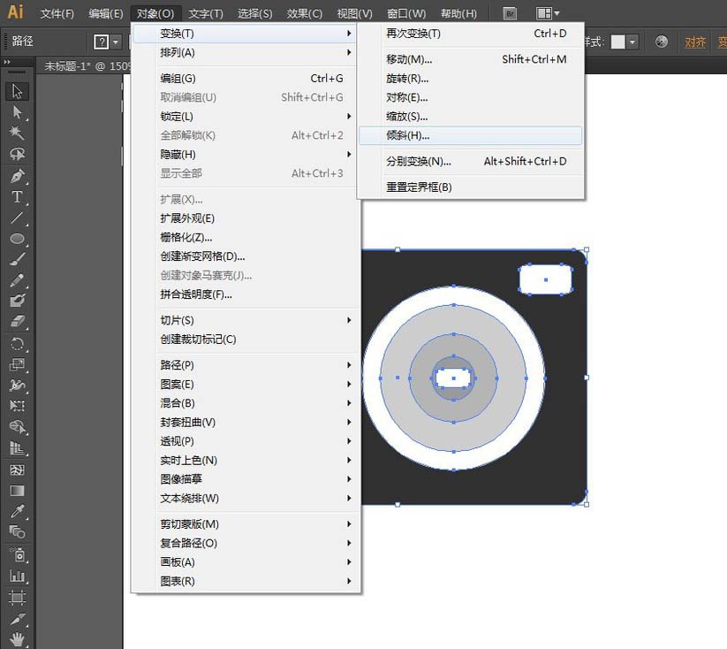The height and width of the screenshot is (649, 727).
Task: Select the Column Graph tool
Action: click(17, 576)
